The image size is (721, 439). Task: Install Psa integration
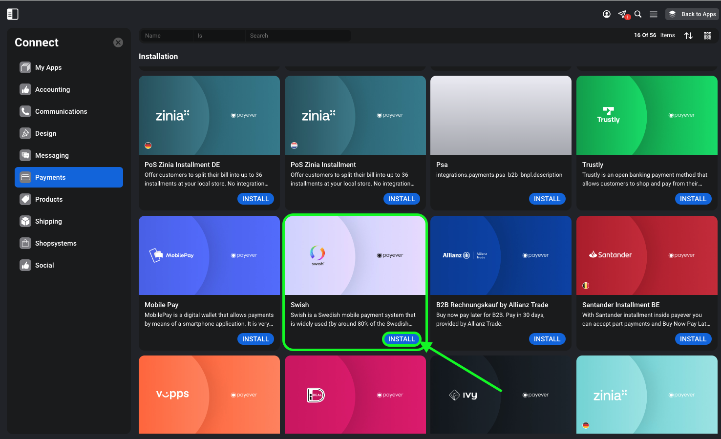pos(547,199)
